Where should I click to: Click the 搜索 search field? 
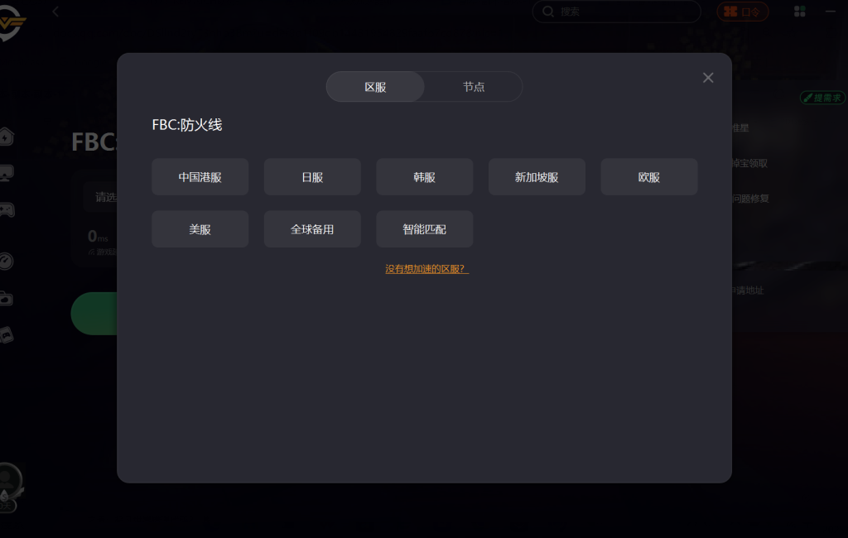pos(616,12)
